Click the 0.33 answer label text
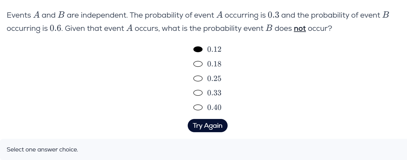The width and height of the screenshot is (407, 160). coord(214,93)
